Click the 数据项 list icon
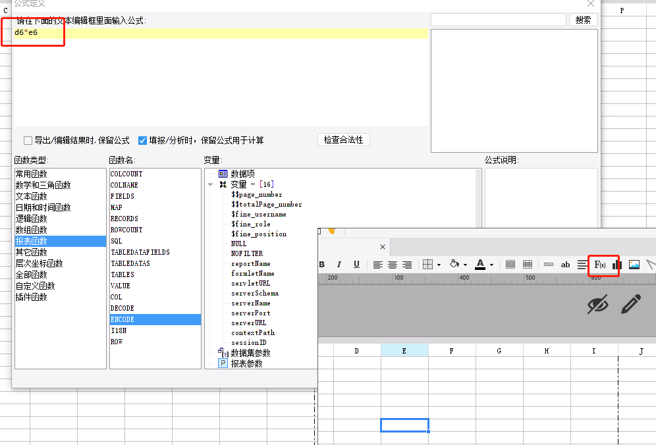 click(223, 174)
